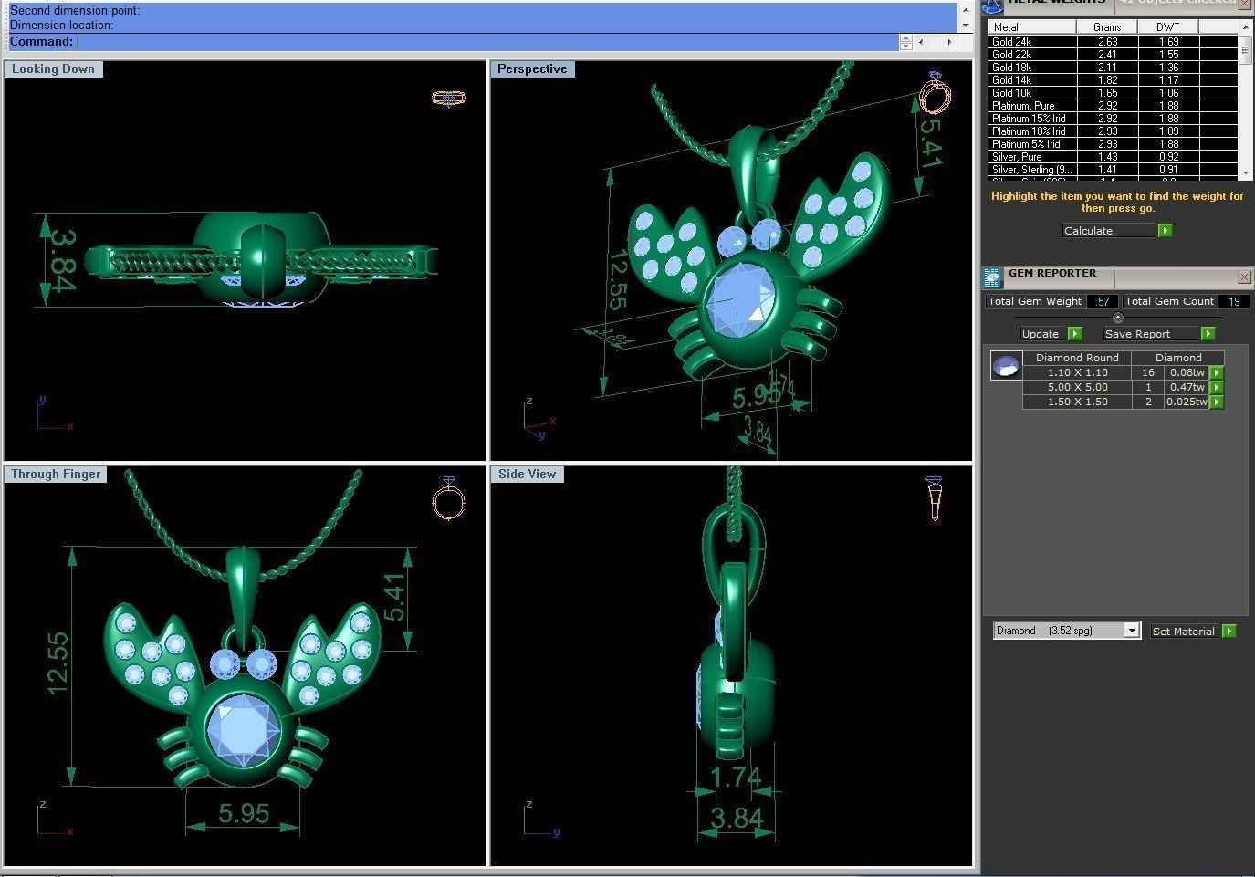Viewport: 1255px width, 877px height.
Task: Click the command line stepper arrows
Action: [905, 42]
